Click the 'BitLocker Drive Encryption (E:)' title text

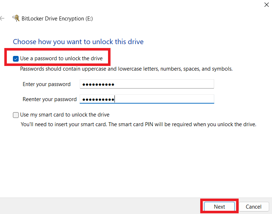tap(57, 19)
